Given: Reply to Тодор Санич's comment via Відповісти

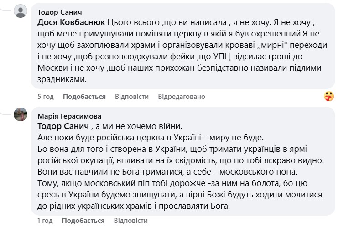Looking at the screenshot, I should click(132, 97).
